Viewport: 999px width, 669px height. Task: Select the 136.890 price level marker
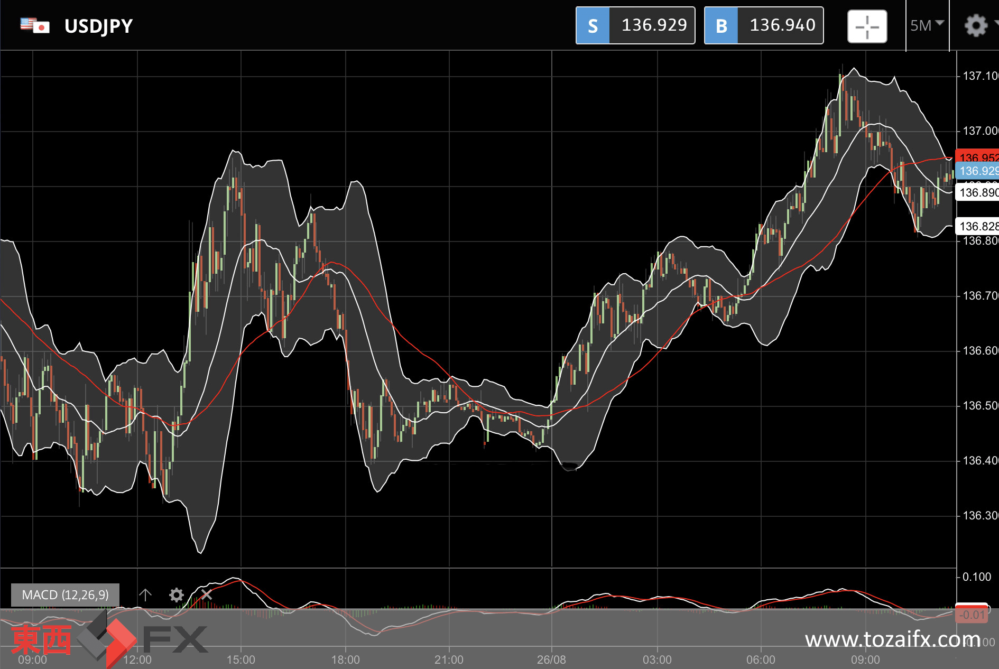coord(977,192)
